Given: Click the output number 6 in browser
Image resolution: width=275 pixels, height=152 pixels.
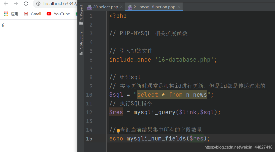Looking at the screenshot, I should click(x=3, y=26).
